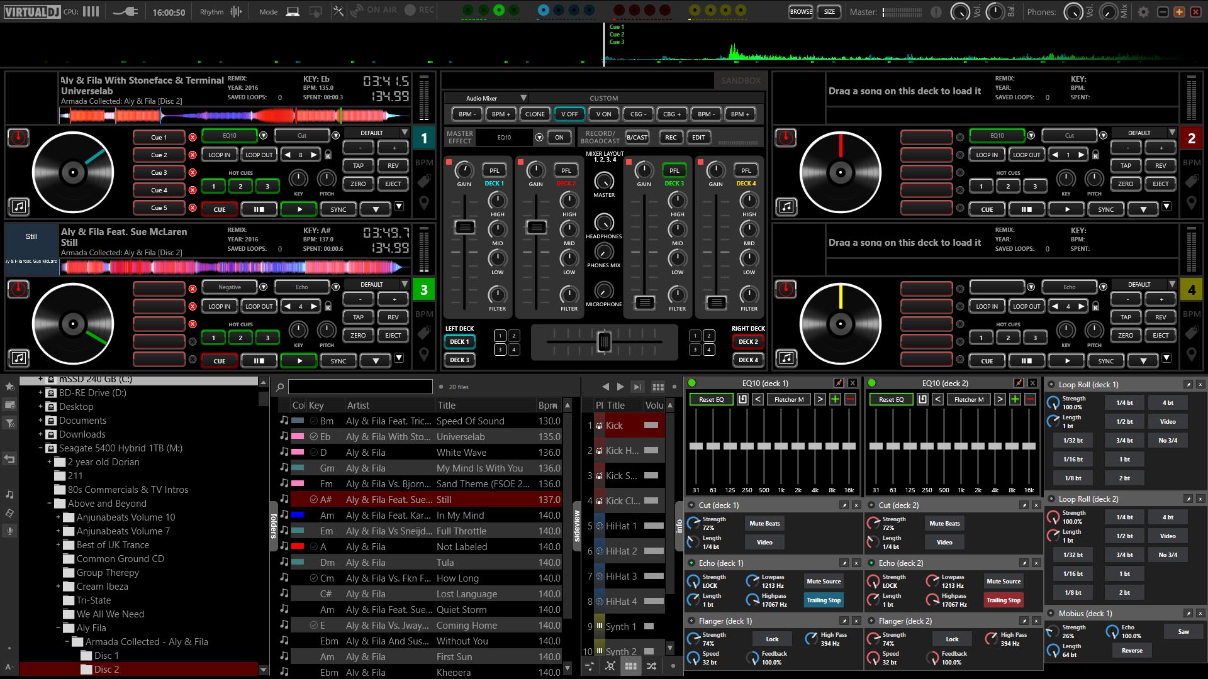Toggle Mute Source on Echo (deck 2)
The width and height of the screenshot is (1208, 679).
(x=1004, y=582)
